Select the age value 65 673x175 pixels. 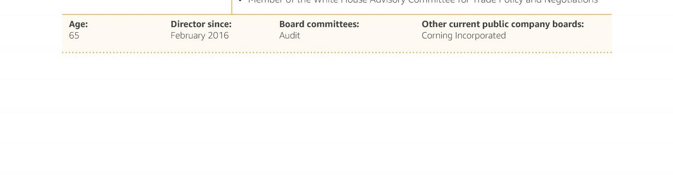(74, 35)
